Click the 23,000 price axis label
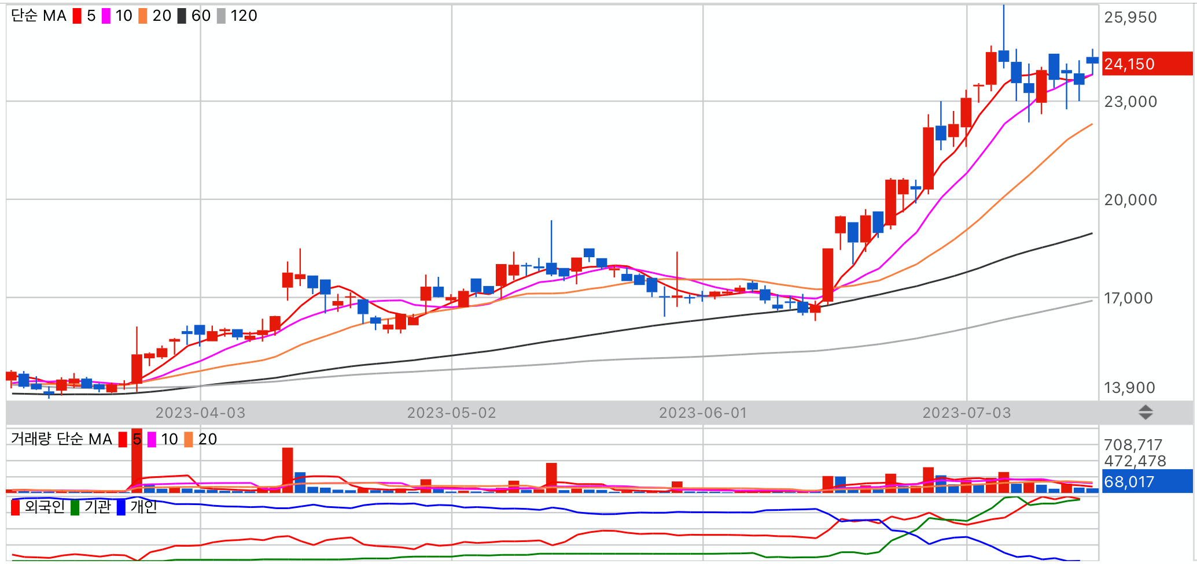Image resolution: width=1197 pixels, height=564 pixels. 1130,102
